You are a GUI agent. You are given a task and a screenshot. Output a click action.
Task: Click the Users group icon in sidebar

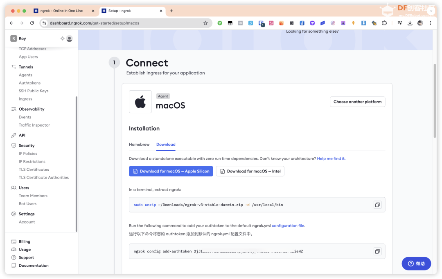tap(14, 187)
